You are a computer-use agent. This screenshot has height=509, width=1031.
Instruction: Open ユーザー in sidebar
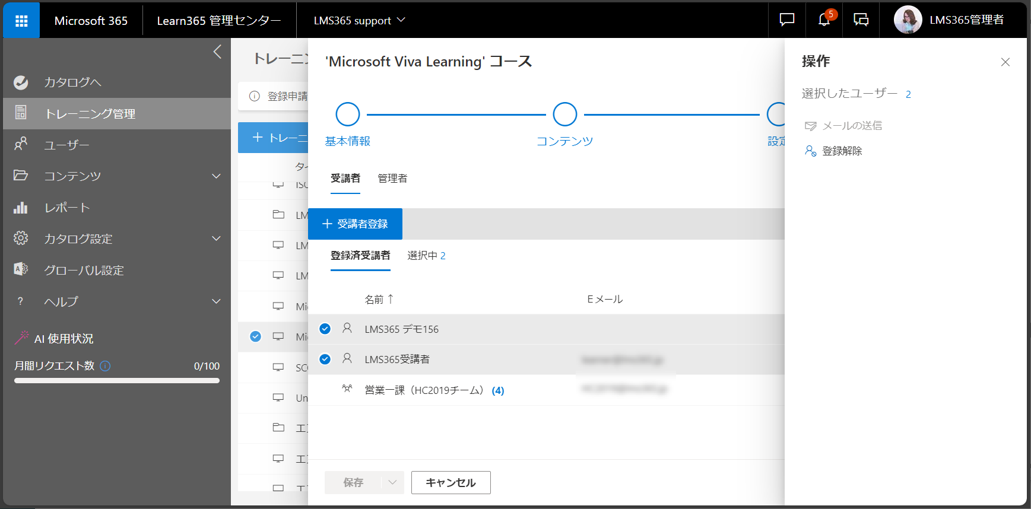117,145
